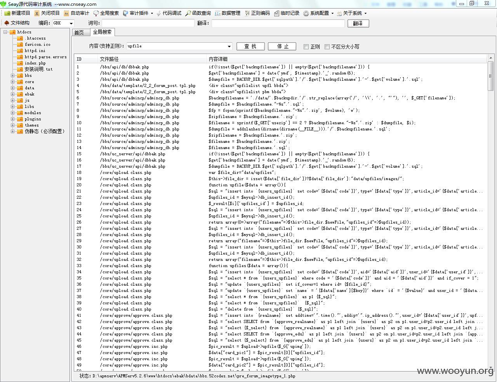This screenshot has width=497, height=382.
Task: Select result row 18 var $file_dir line
Action: tap(280, 172)
